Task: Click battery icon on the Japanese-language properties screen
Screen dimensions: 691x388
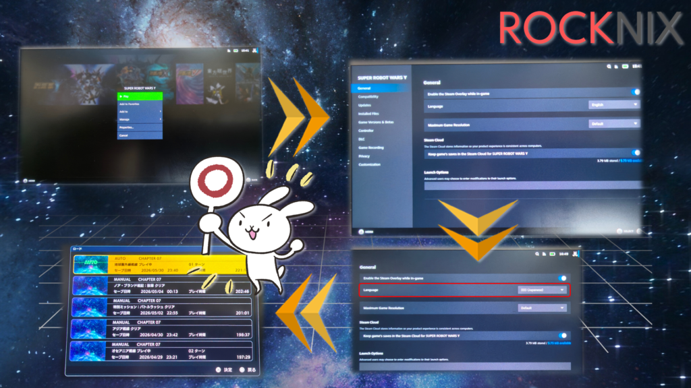Action: [x=552, y=254]
